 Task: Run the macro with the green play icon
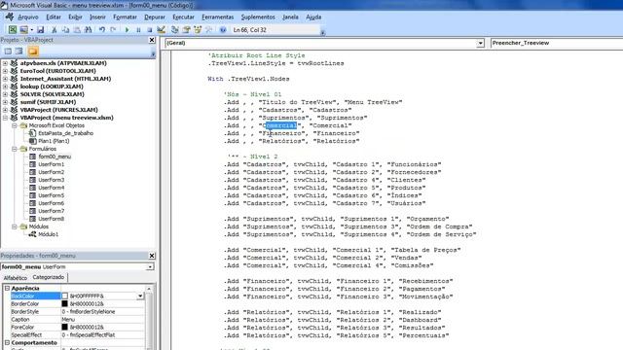click(x=128, y=30)
